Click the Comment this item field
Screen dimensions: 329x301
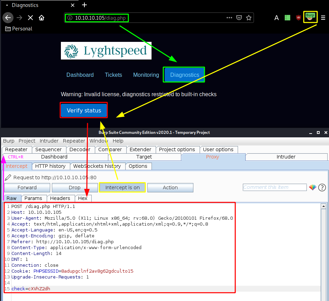[x=275, y=187]
